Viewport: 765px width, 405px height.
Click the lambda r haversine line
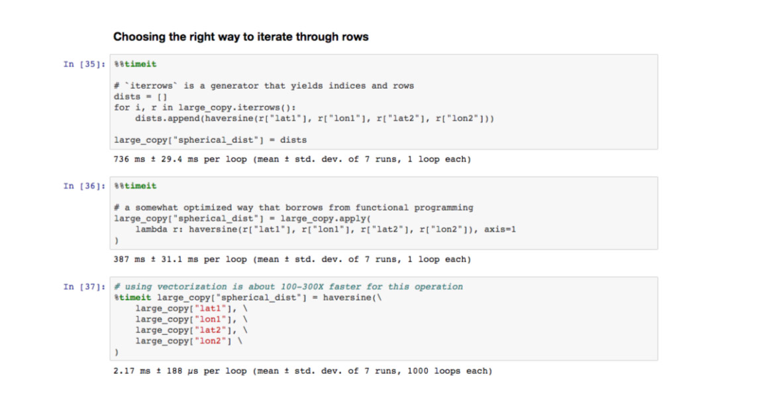[x=325, y=230]
